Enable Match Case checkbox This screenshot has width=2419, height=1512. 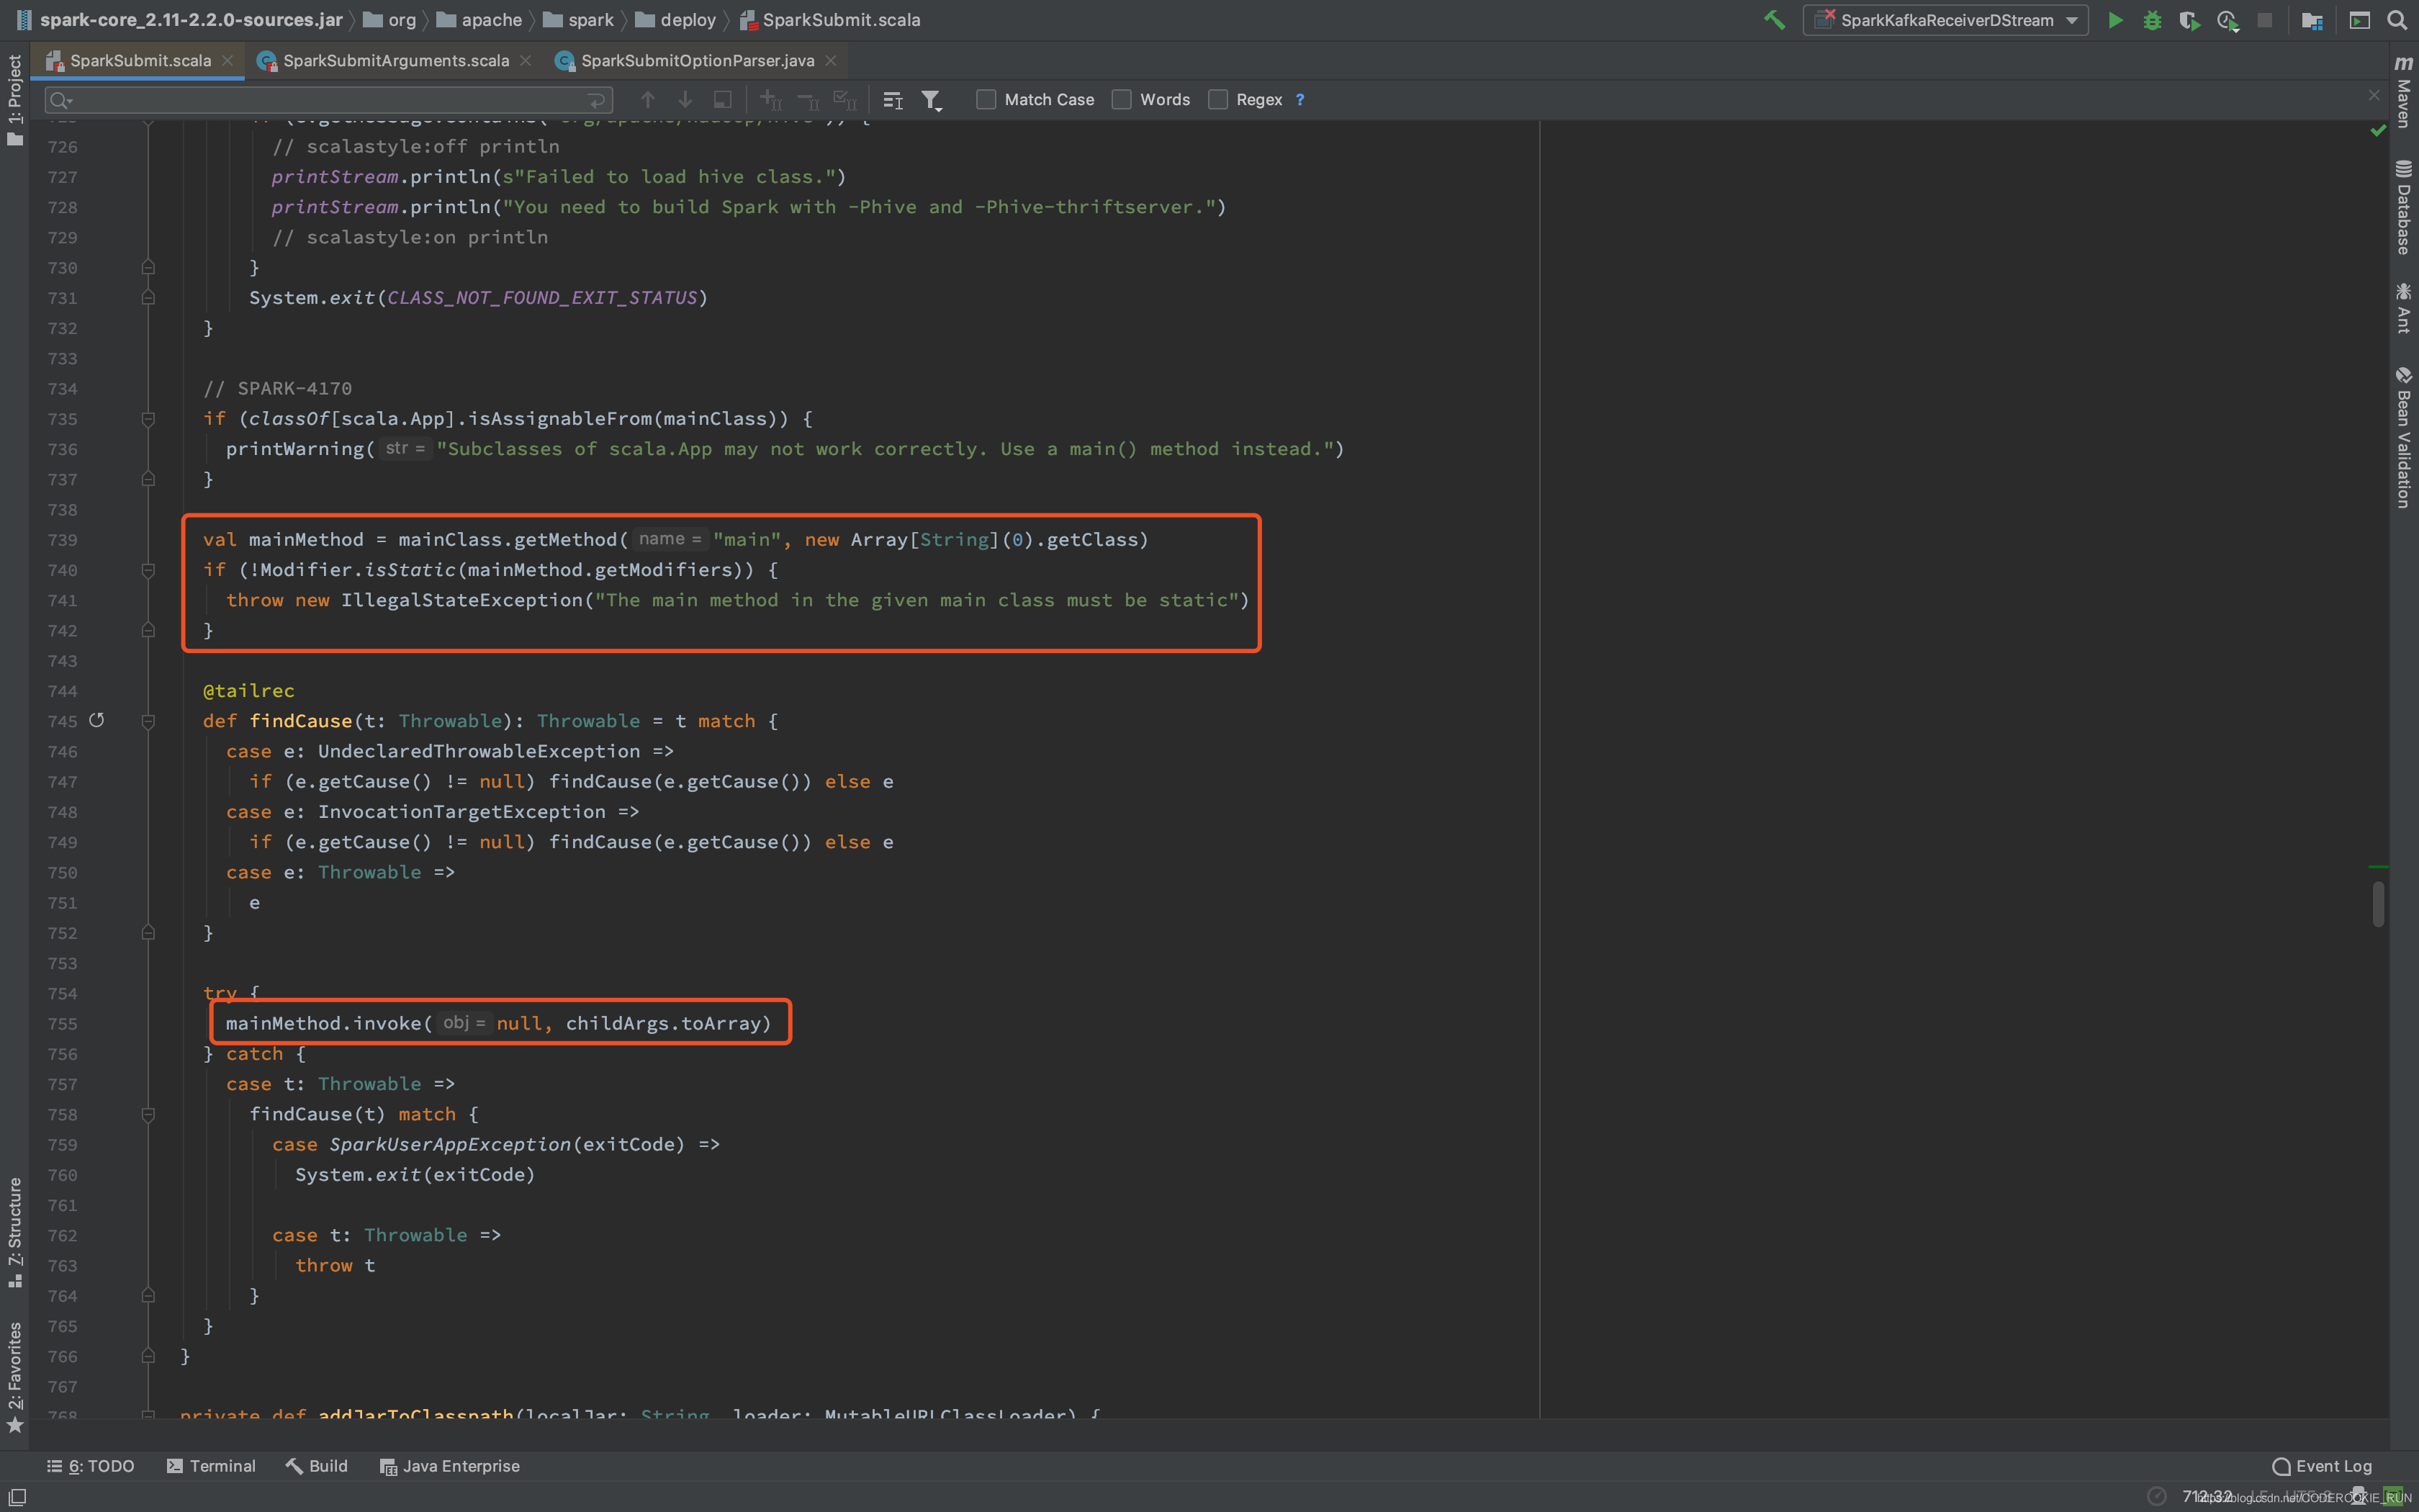[986, 100]
